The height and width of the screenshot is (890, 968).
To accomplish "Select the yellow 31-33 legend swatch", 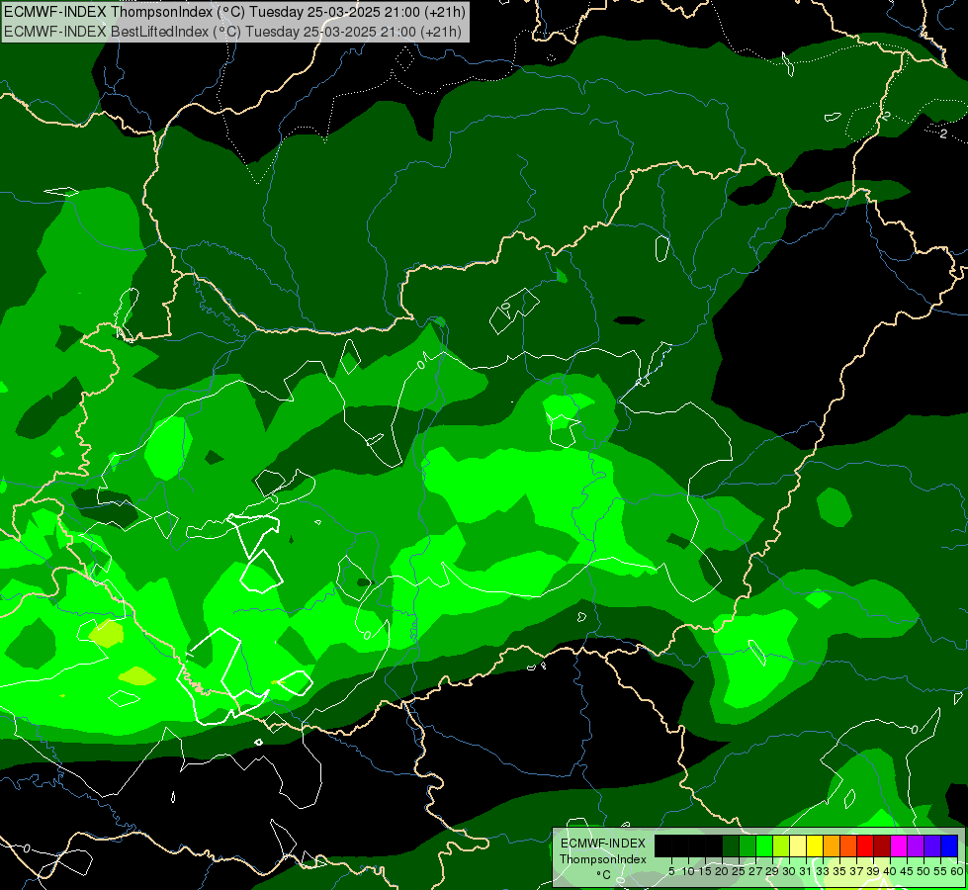I will pos(815,845).
